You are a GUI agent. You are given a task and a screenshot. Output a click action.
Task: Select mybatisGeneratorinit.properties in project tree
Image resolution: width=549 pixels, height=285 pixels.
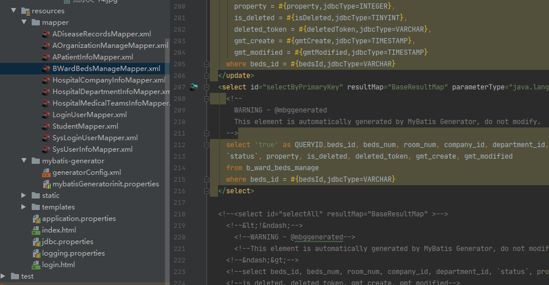(x=106, y=184)
